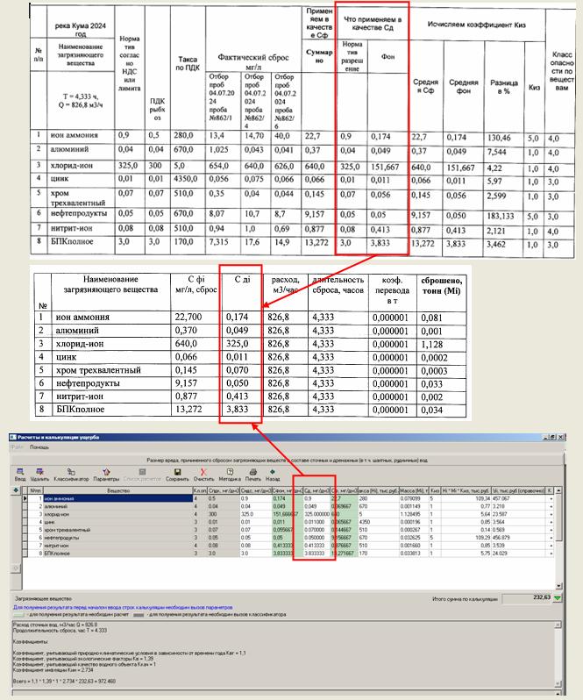Click the Сфон column header
Image resolution: width=583 pixels, height=700 pixels.
pos(285,490)
